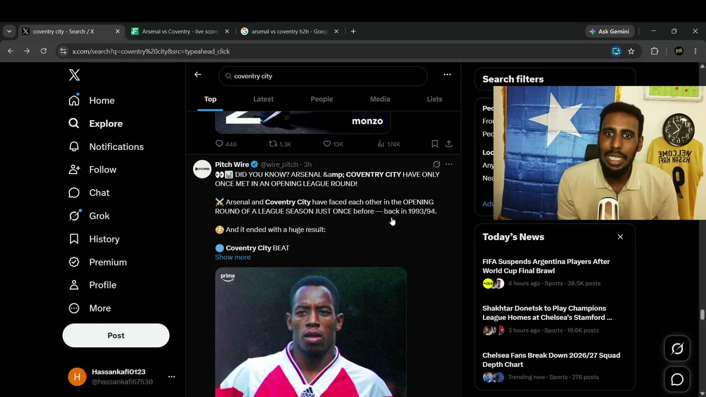Viewport: 706px width, 397px height.
Task: Click the page vertical scrollbar thumb
Action: click(702, 315)
